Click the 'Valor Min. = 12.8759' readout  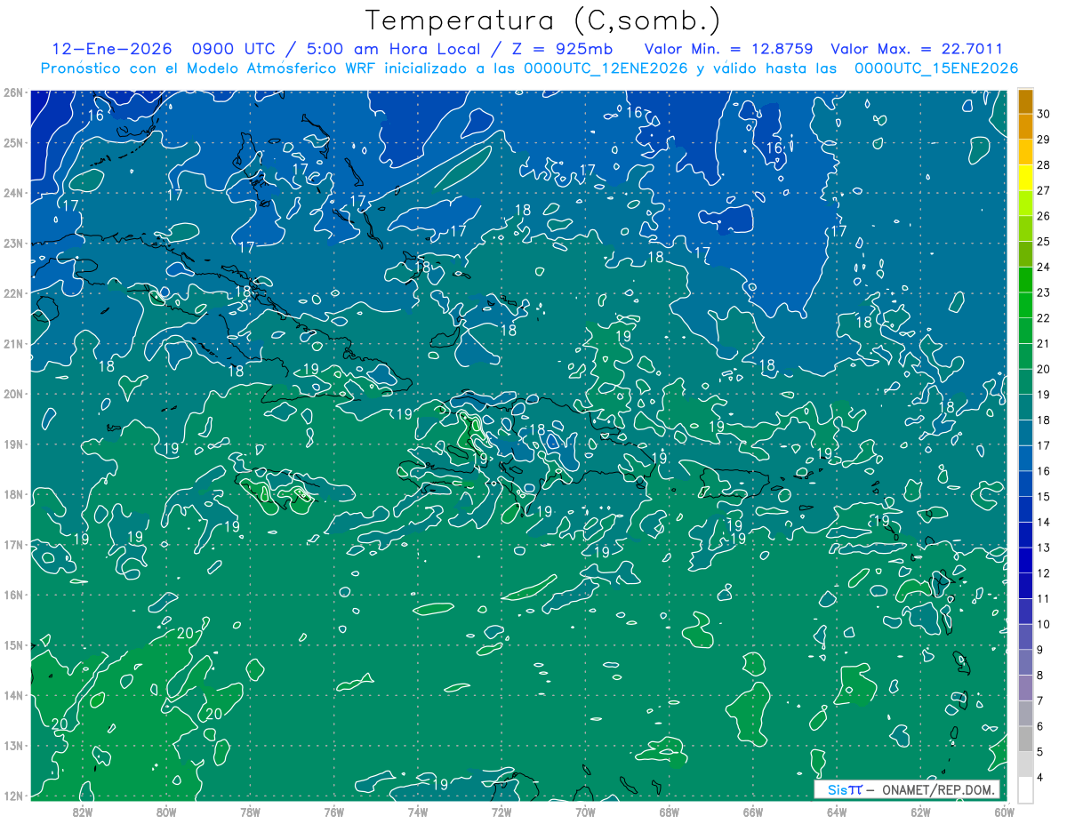click(x=728, y=49)
